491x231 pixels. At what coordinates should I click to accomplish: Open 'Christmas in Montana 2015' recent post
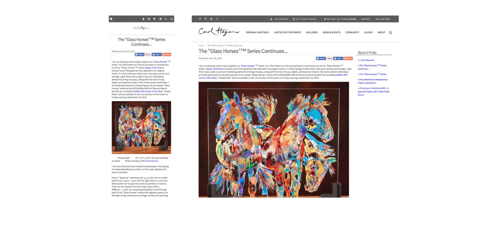pos(373,91)
